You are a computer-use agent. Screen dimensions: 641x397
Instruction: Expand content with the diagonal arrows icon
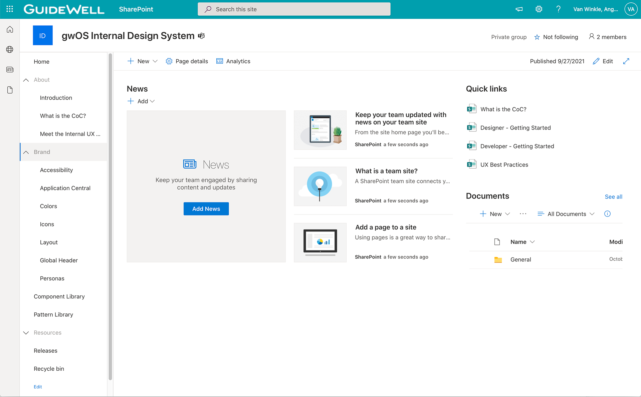[626, 61]
